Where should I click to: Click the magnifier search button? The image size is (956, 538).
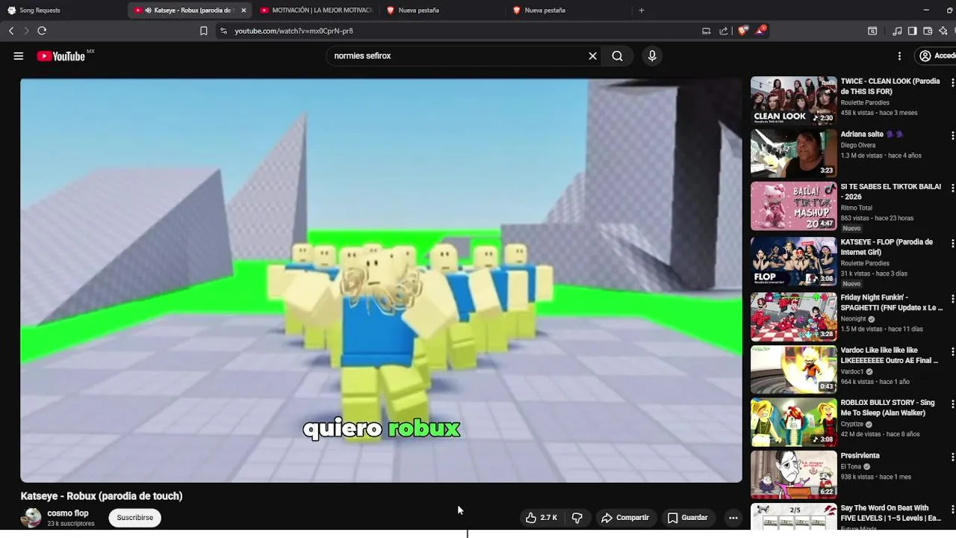[618, 56]
